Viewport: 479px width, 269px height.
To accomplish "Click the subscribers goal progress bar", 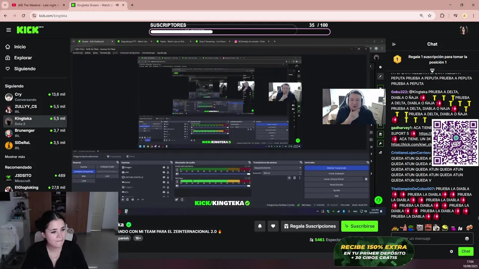I will [x=239, y=32].
